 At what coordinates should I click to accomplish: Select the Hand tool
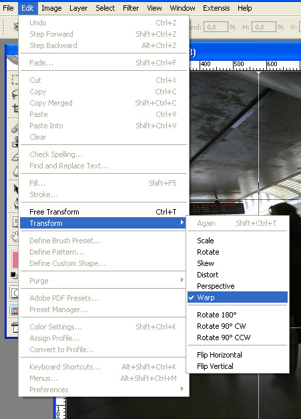tap(15, 237)
